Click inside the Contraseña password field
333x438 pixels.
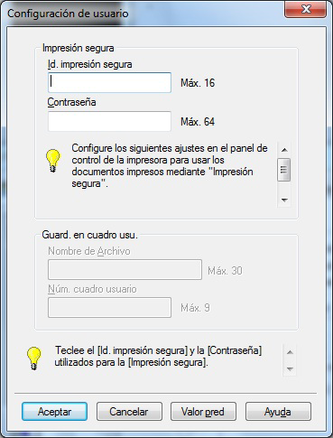point(109,121)
